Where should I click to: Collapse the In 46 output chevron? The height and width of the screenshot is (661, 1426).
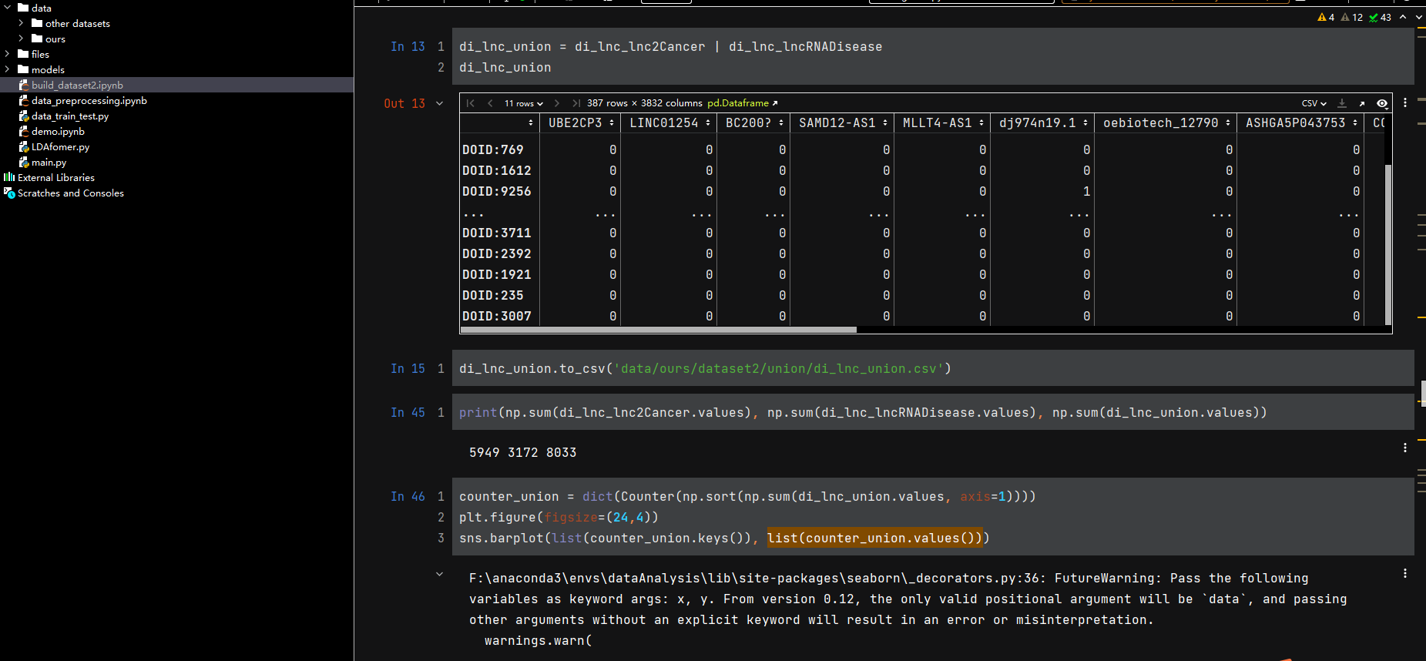pyautogui.click(x=440, y=574)
